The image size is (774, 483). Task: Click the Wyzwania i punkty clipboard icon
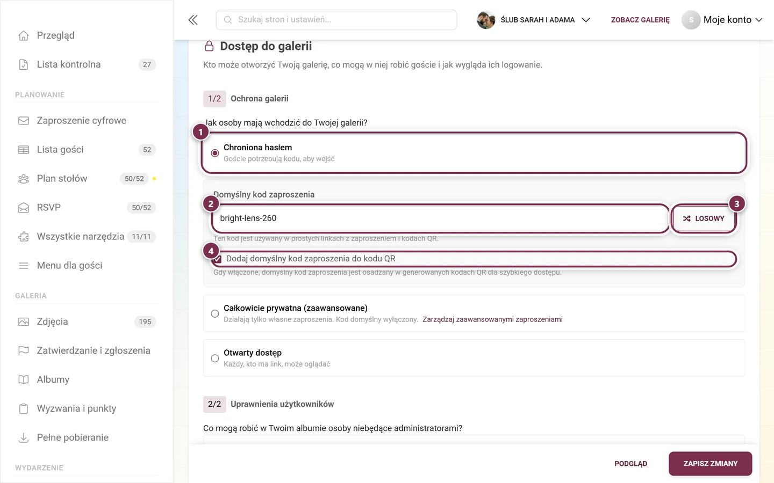tap(24, 409)
